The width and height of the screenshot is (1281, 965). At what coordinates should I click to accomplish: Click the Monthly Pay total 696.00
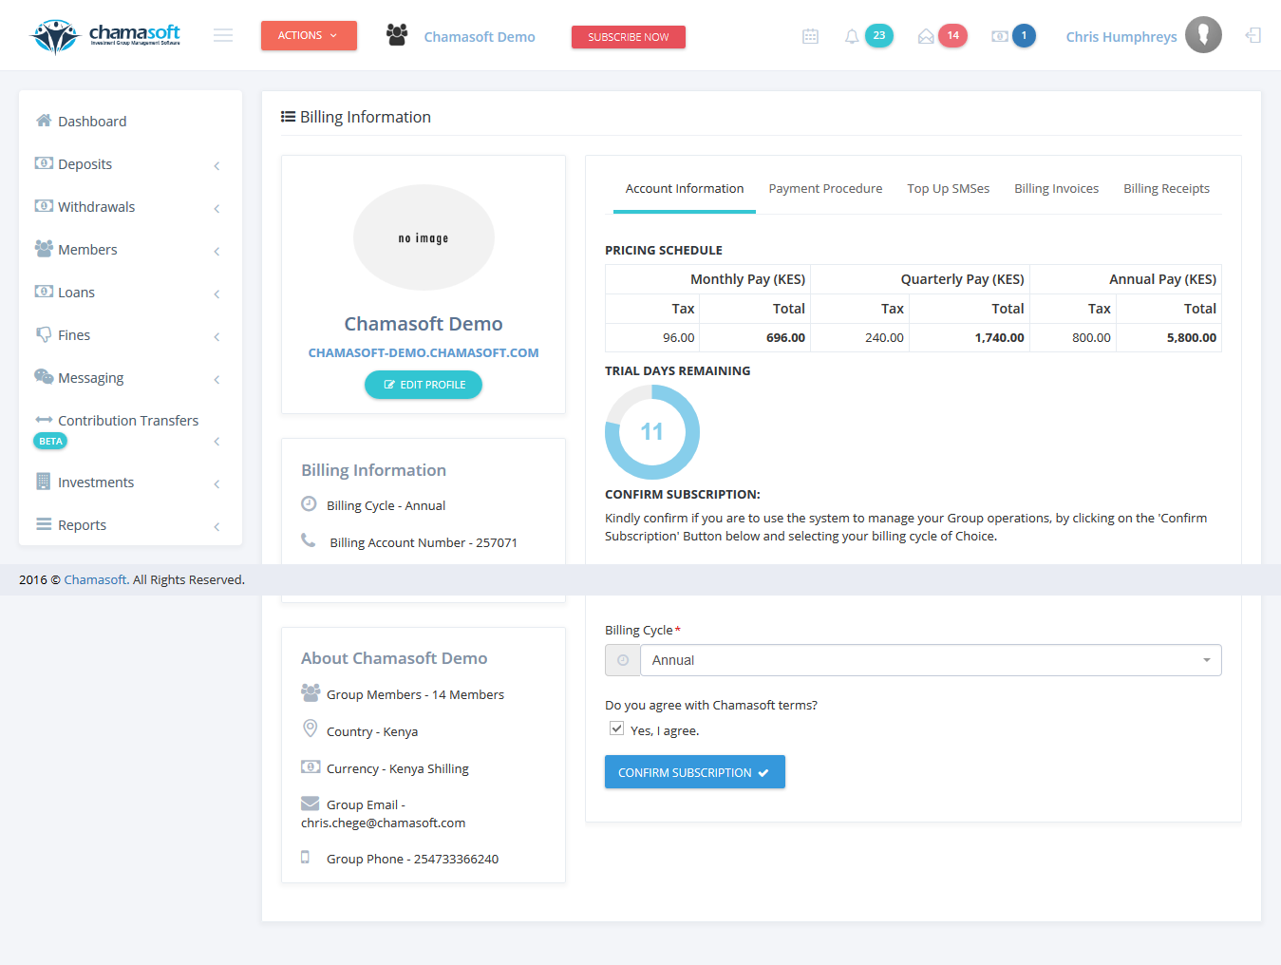pos(785,337)
